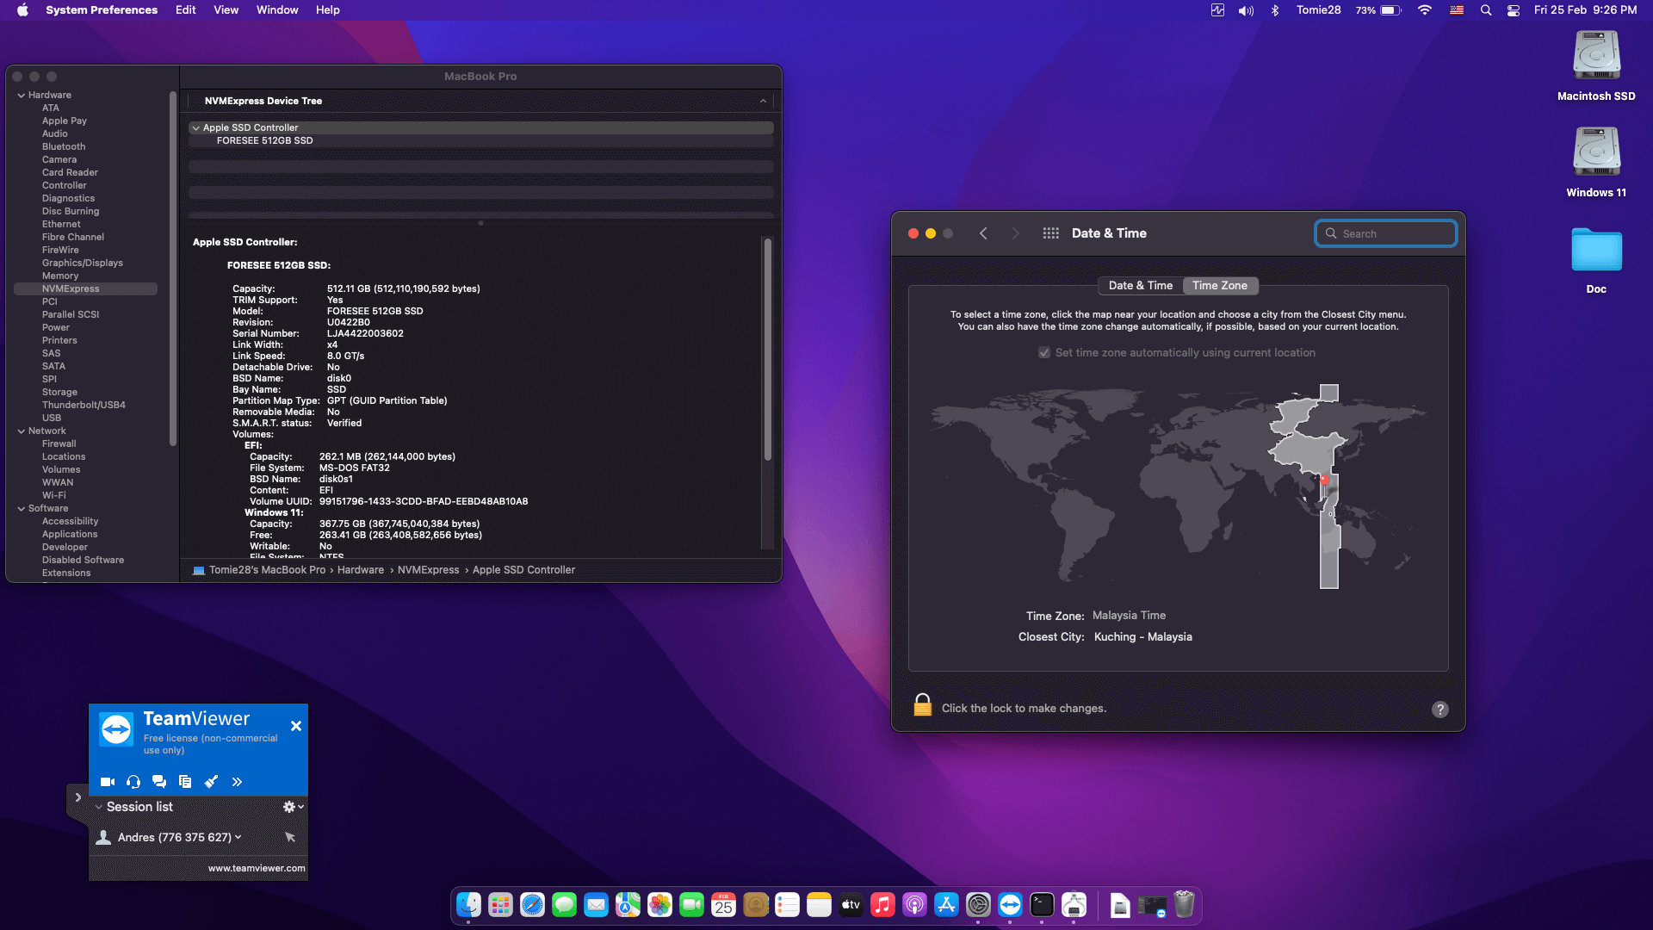Select Storage in the Hardware sidebar
This screenshot has height=930, width=1653.
pyautogui.click(x=59, y=393)
